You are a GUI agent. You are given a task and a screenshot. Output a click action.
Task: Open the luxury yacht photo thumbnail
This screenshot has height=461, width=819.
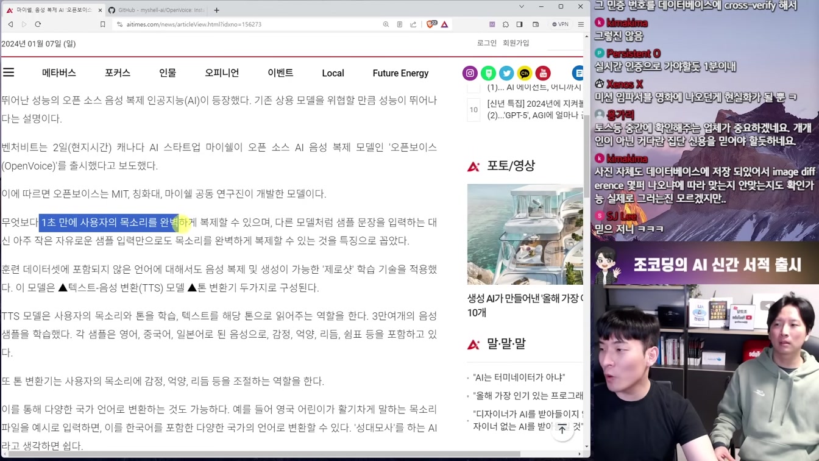click(x=525, y=234)
